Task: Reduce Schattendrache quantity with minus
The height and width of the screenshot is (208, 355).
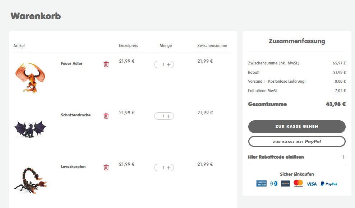Action: pyautogui.click(x=158, y=116)
